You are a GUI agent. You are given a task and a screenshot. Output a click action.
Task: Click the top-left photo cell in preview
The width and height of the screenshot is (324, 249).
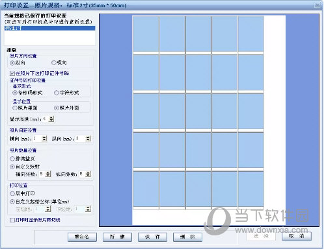(x=146, y=34)
